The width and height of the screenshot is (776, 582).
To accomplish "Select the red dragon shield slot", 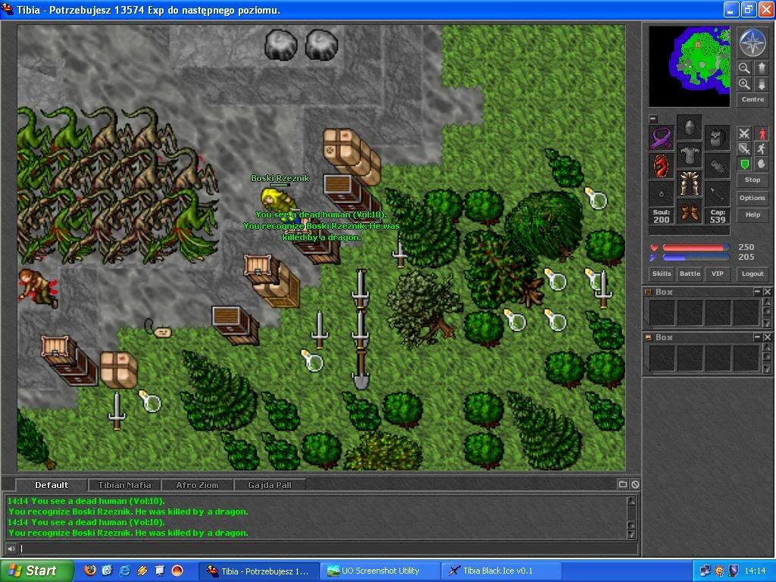I will [662, 166].
